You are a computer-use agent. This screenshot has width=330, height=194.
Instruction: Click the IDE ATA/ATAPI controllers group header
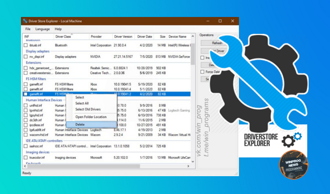[44, 140]
